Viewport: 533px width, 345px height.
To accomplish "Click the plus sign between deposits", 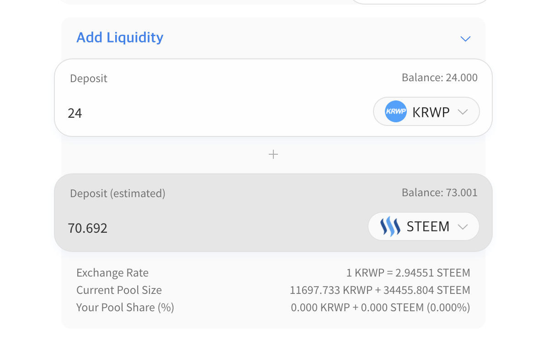I will click(273, 155).
